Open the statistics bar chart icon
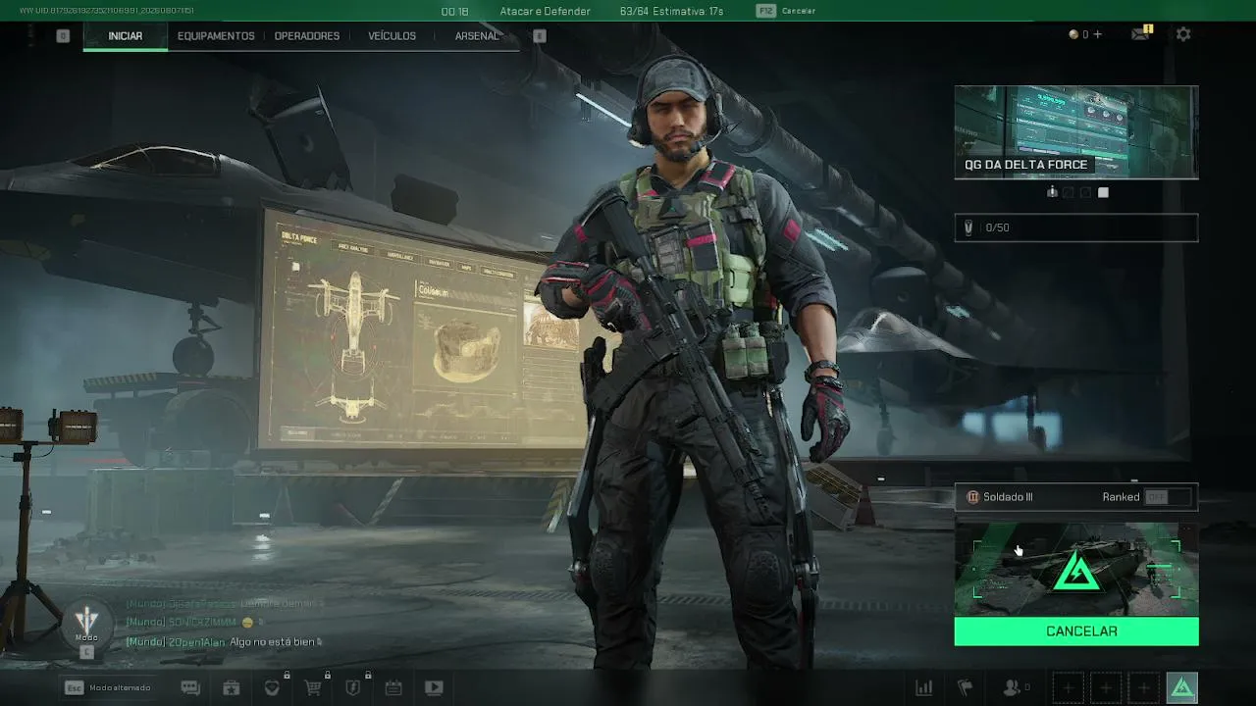Image resolution: width=1256 pixels, height=706 pixels. [924, 688]
